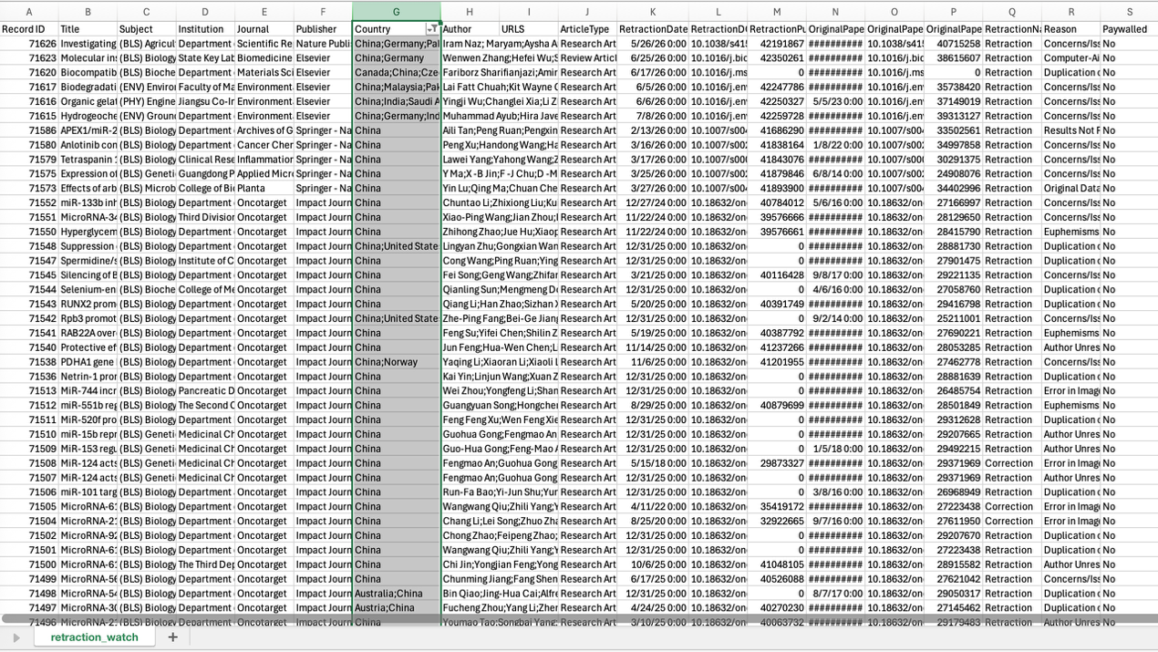
Task: Select column G header
Action: (396, 12)
